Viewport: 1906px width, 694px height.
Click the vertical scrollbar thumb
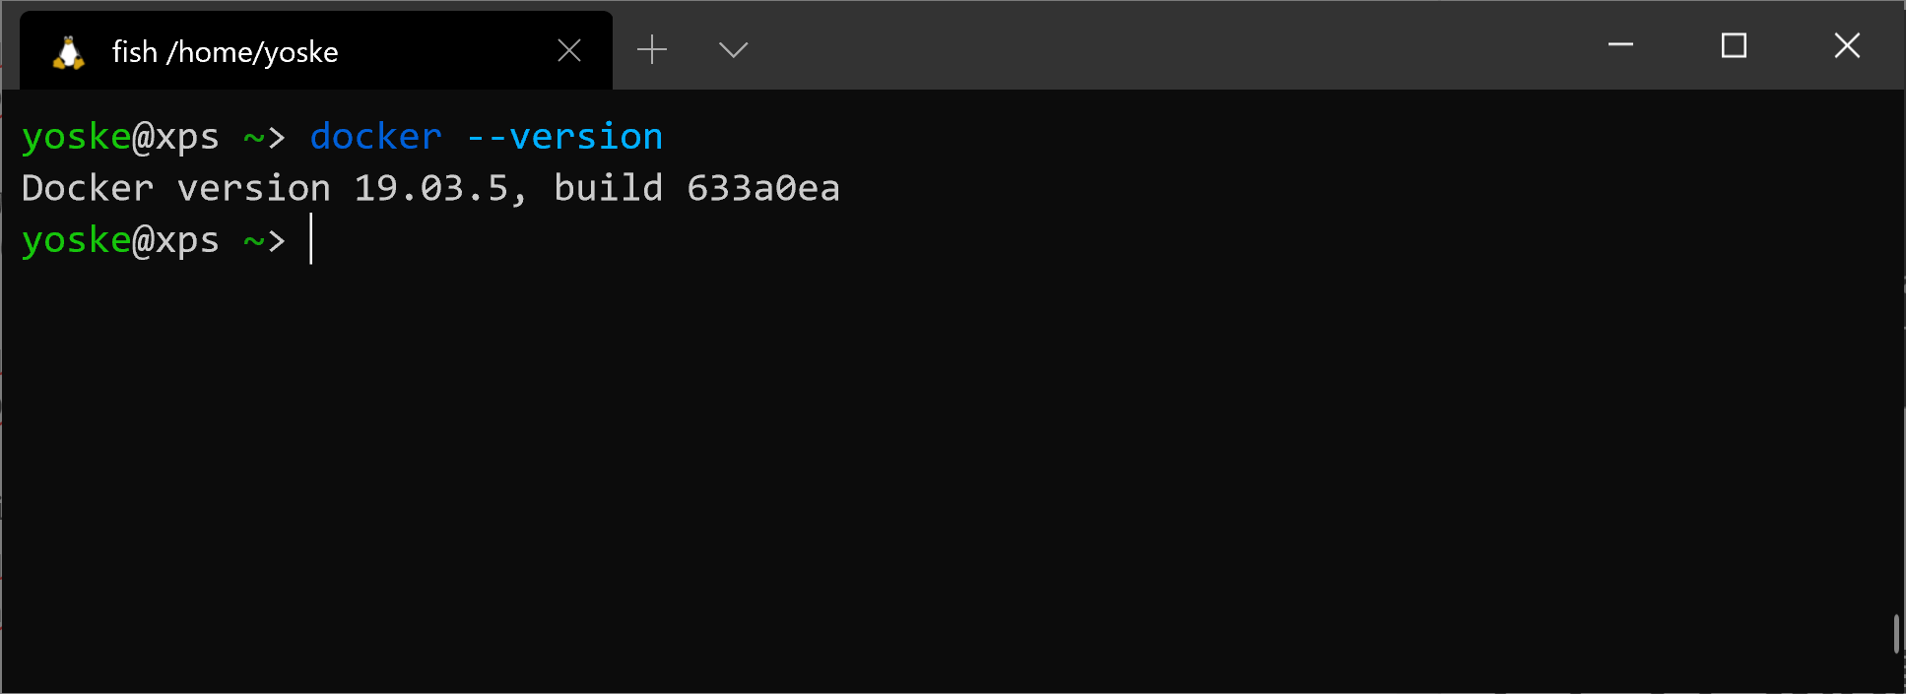point(1896,634)
